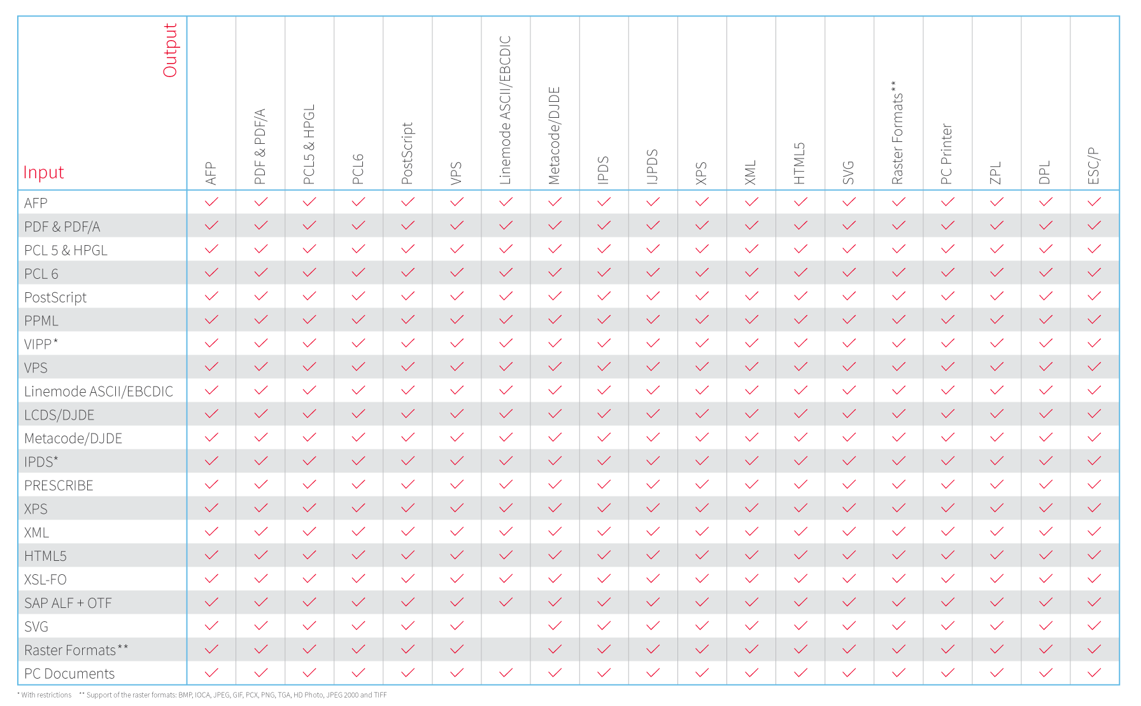Viewport: 1141px width, 706px height.
Task: Click the SAP ALF + OTF row label
Action: coord(68,604)
